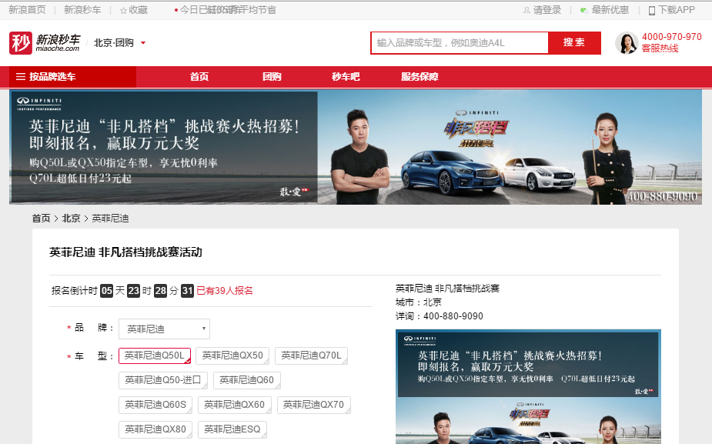
Task: Click the 英菲尼迪 breadcrumb link
Action: 110,219
